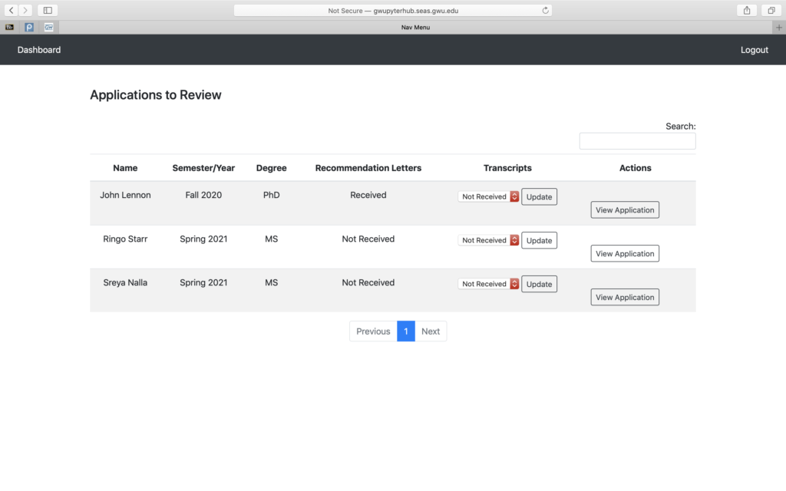Click the Safari back arrow button

(12, 10)
